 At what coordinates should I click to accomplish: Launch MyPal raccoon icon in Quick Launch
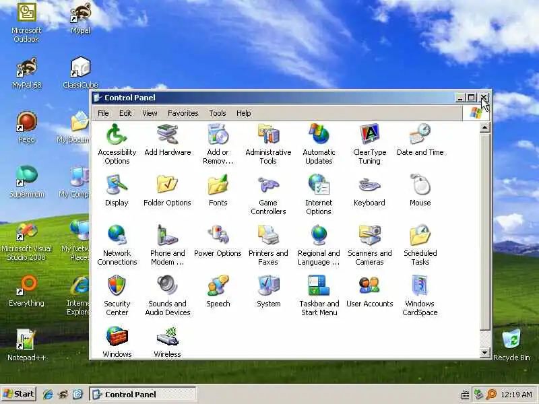(x=63, y=394)
